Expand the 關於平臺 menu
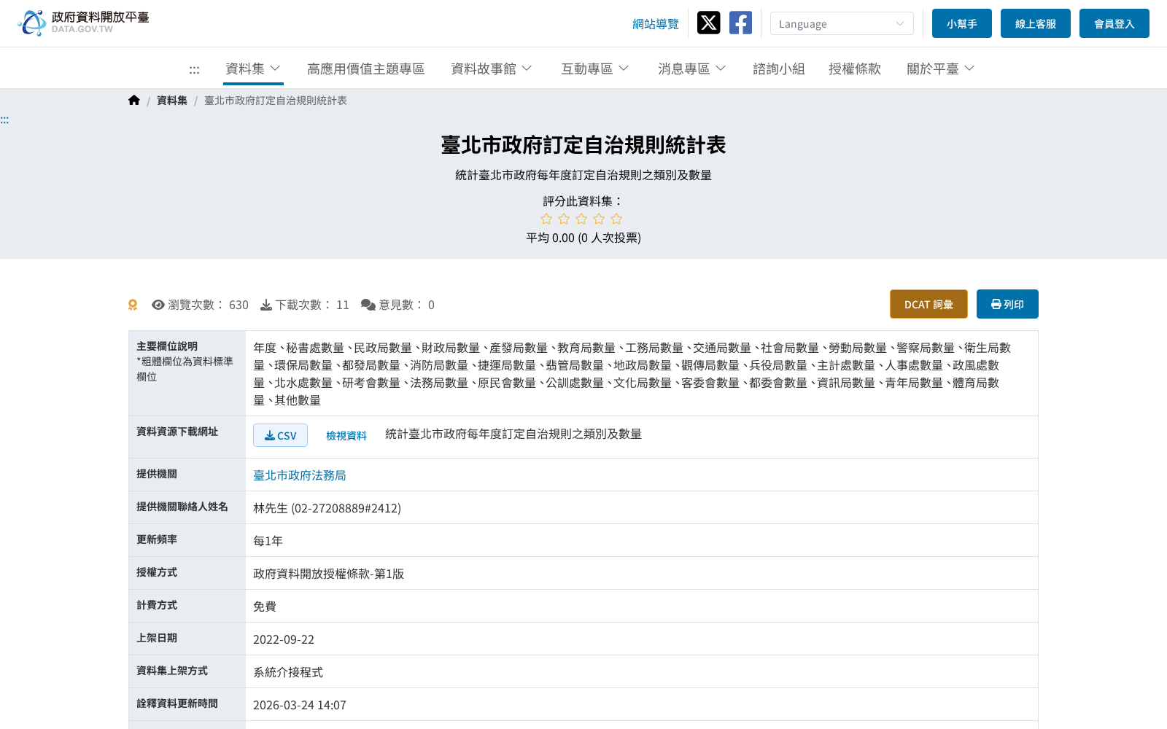 941,69
